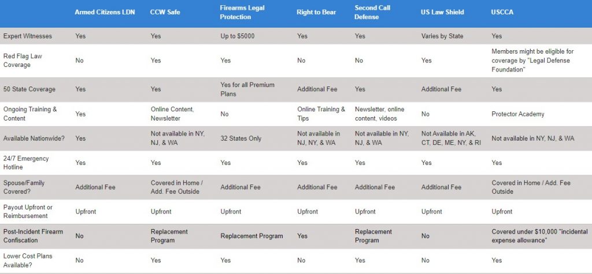The image size is (592, 274).
Task: Select the Firearms Legal Protection header
Action: [242, 12]
